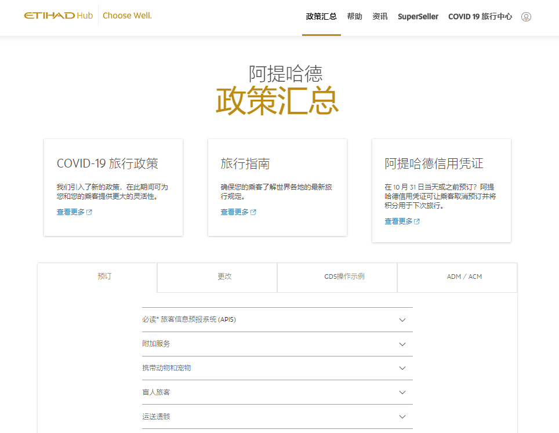The width and height of the screenshot is (559, 433).
Task: Click the 政策汇总 navigation item
Action: 321,17
